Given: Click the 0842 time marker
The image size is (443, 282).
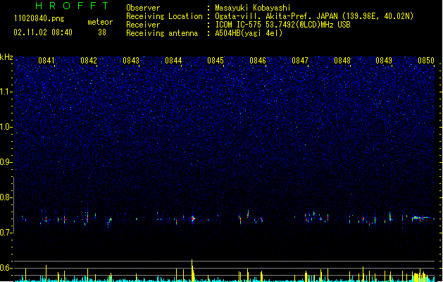Looking at the screenshot, I should click(89, 61).
